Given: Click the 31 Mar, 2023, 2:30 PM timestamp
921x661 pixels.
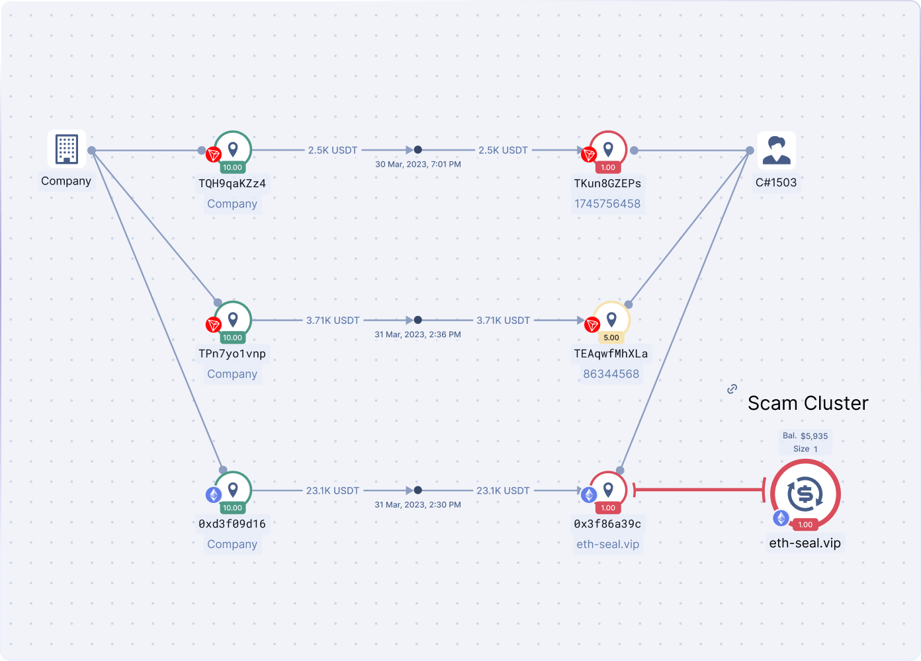Looking at the screenshot, I should (418, 504).
